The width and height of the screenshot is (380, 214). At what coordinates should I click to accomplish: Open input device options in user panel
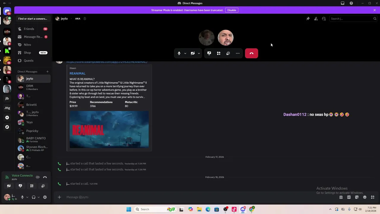[x=27, y=197]
